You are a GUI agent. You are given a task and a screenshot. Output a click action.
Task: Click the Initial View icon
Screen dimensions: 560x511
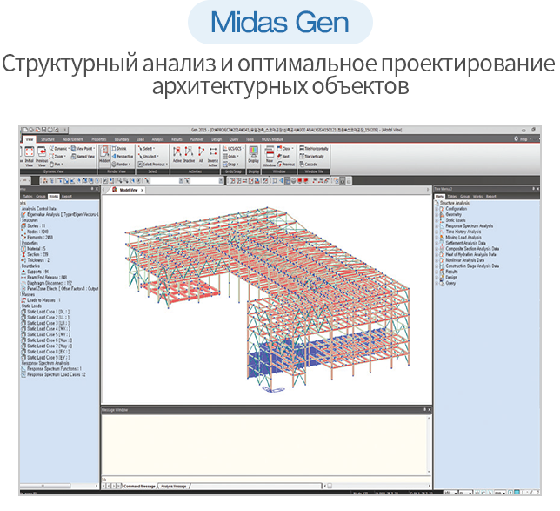click(x=30, y=157)
